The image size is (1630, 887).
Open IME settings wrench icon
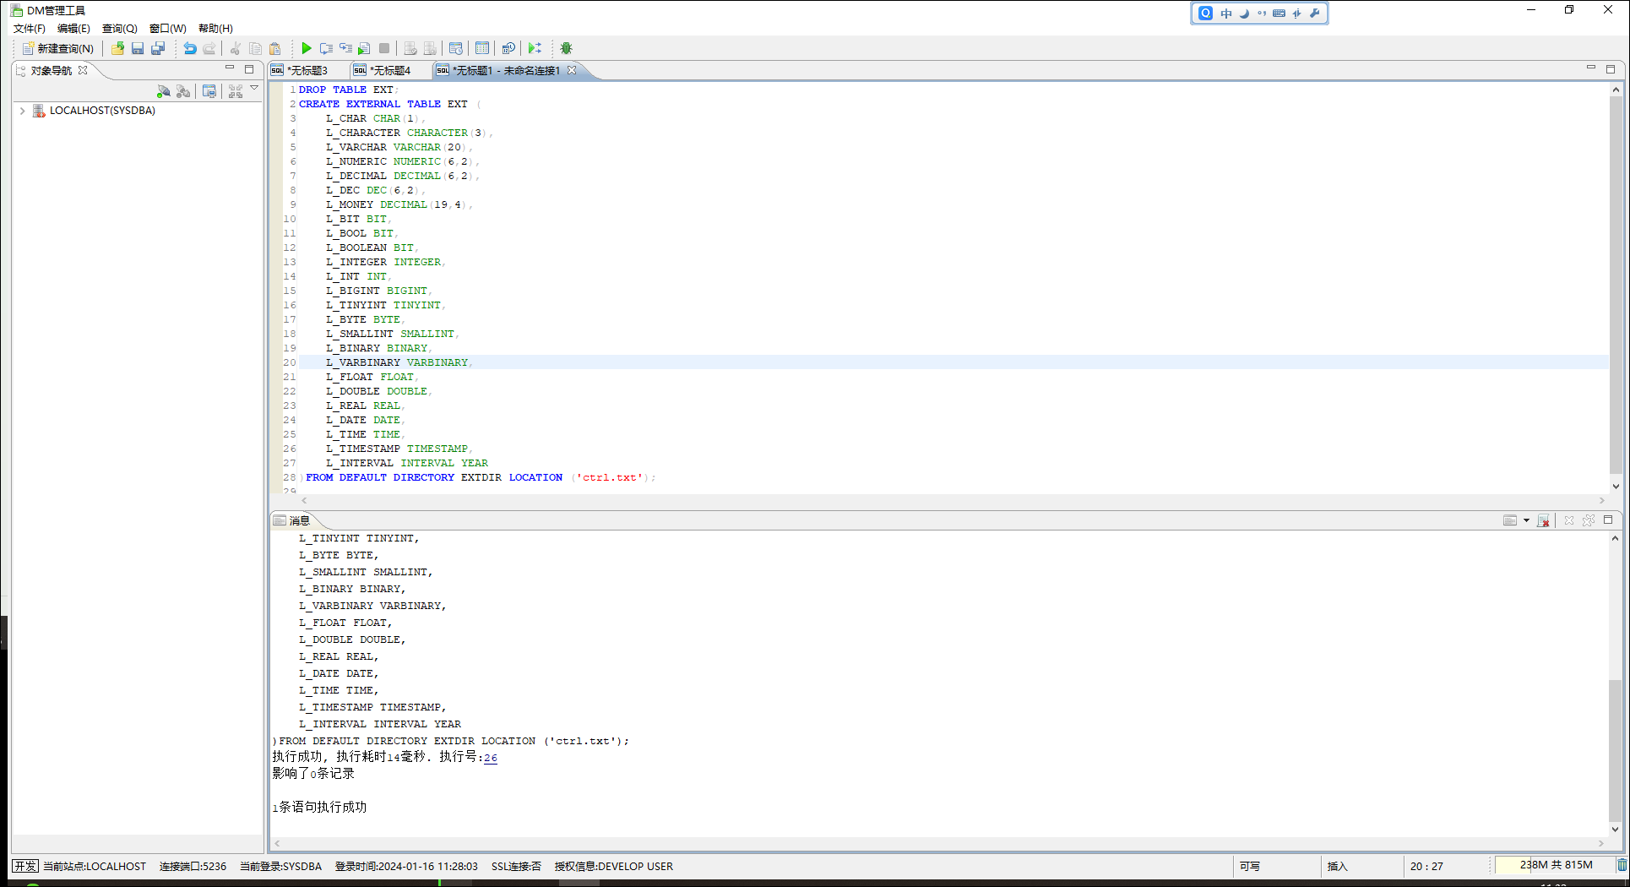1315,13
